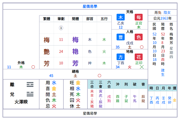The height and width of the screenshot is (120, 180).
Task: Click the blue 方 box under 地格
Action: tap(120, 57)
